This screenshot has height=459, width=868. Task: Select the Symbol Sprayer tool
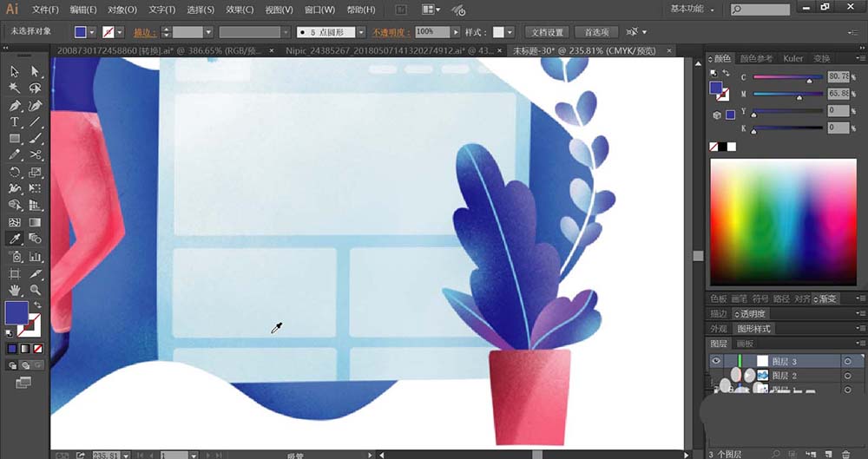click(15, 256)
